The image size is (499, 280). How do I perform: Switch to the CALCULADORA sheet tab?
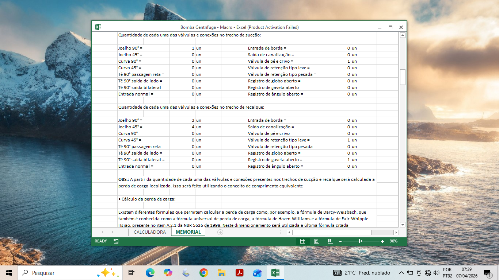click(150, 232)
